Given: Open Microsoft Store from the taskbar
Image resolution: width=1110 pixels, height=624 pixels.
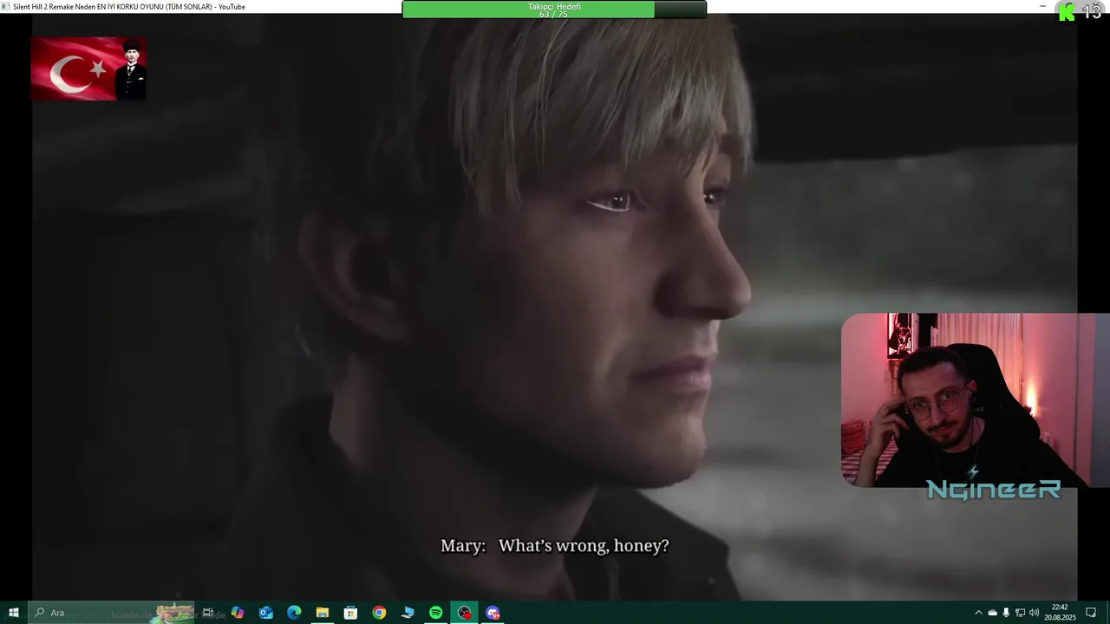Looking at the screenshot, I should [x=350, y=613].
